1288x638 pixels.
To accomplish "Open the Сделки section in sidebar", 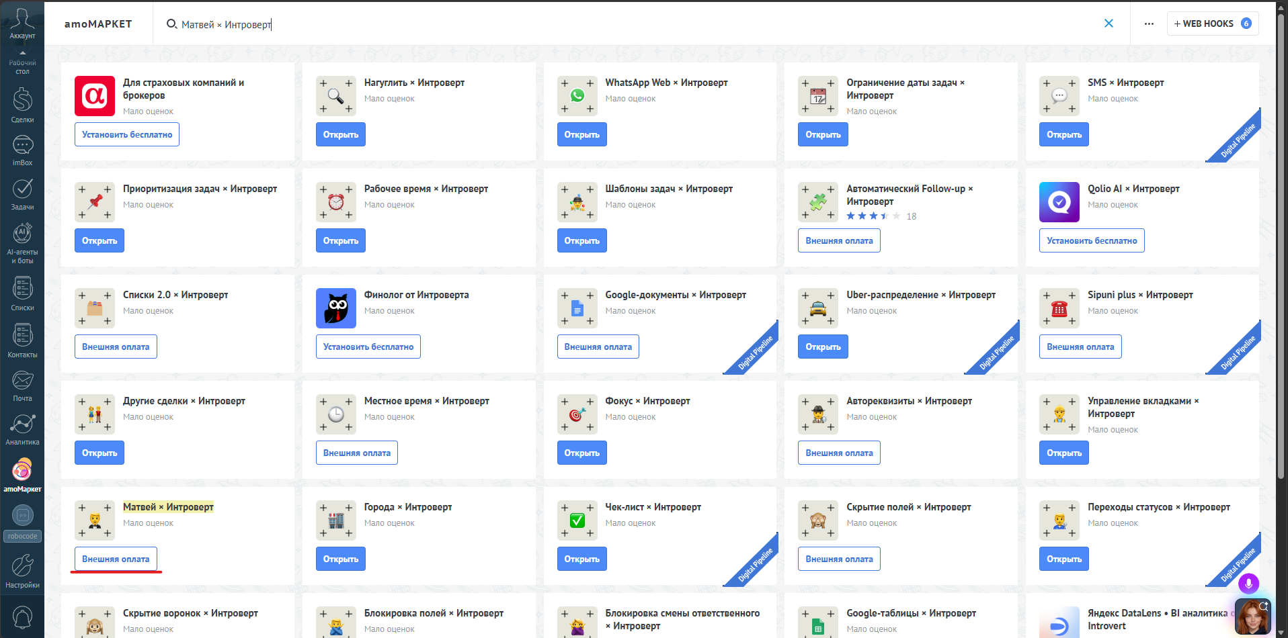I will 22,105.
